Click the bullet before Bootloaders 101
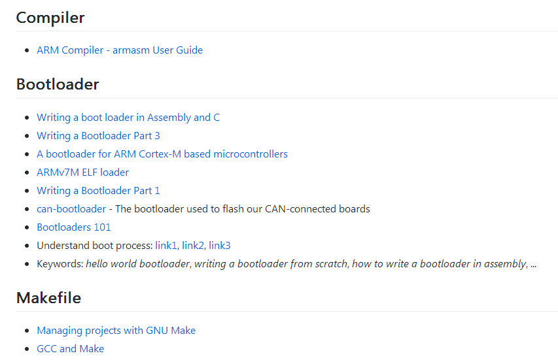The image size is (558, 362). pyautogui.click(x=27, y=227)
